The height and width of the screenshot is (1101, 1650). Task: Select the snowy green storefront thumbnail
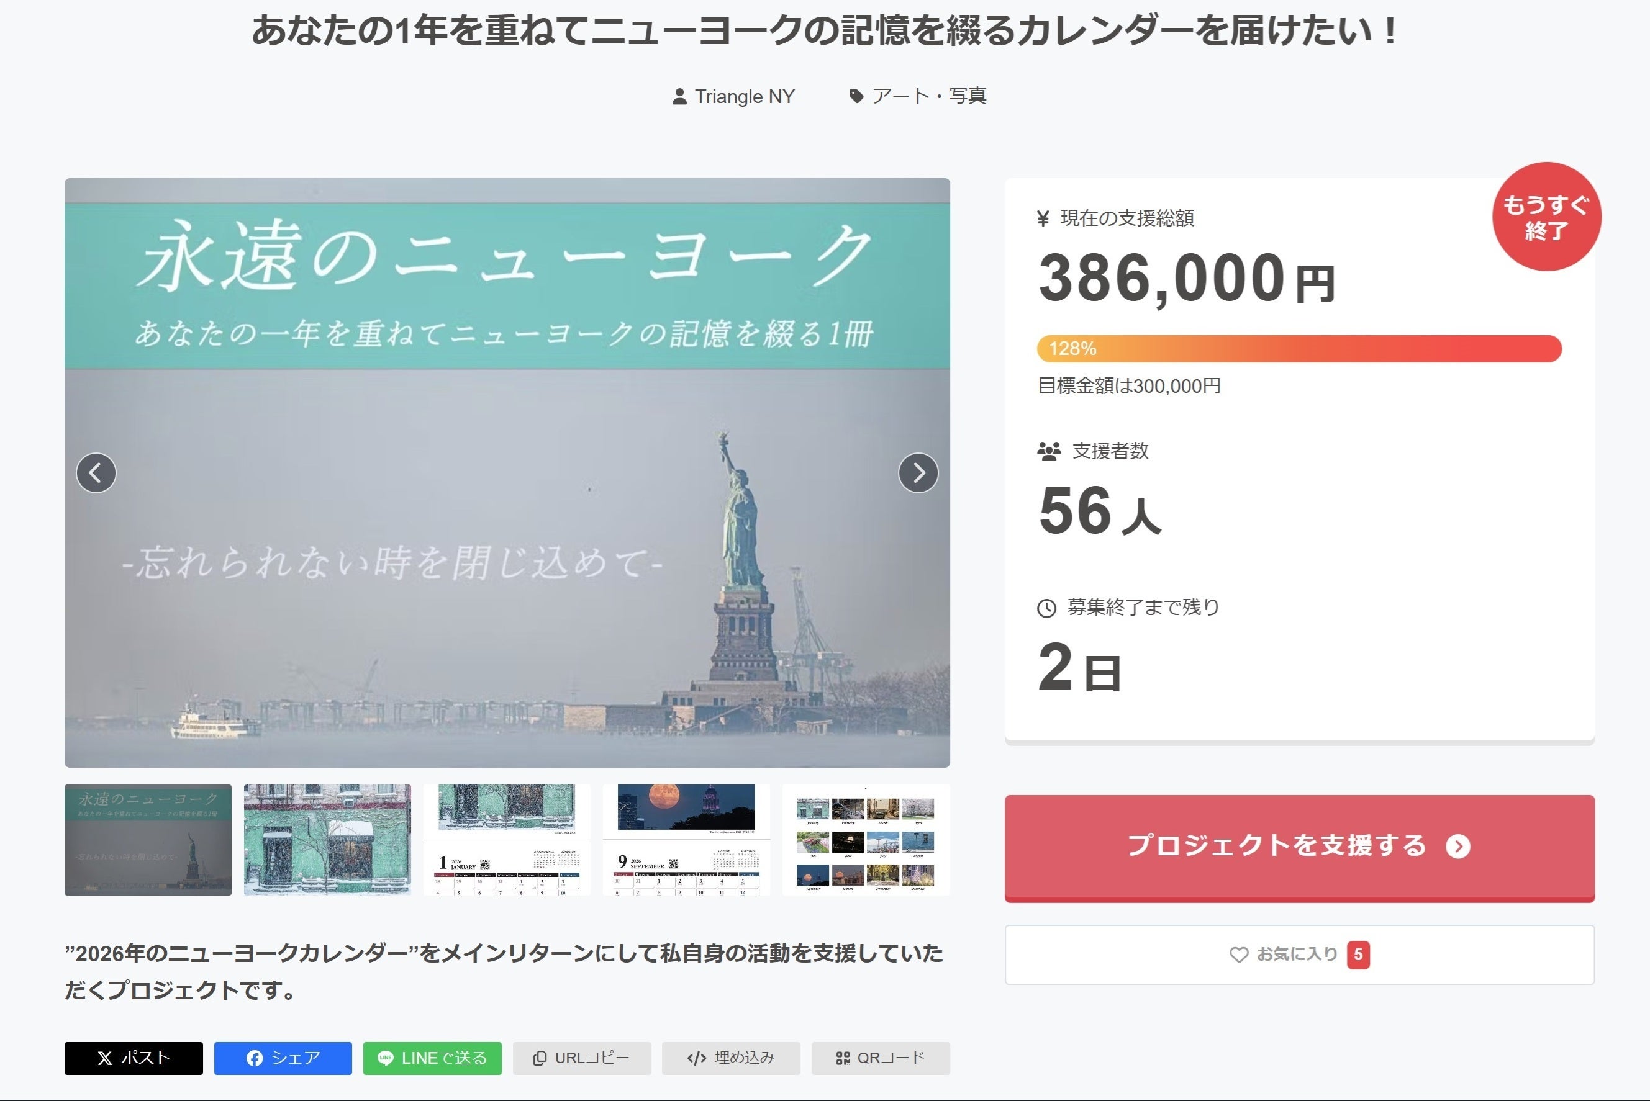[x=327, y=839]
